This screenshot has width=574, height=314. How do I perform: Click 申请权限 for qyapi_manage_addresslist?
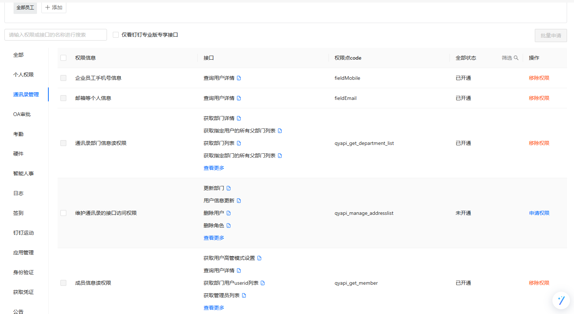(x=539, y=213)
